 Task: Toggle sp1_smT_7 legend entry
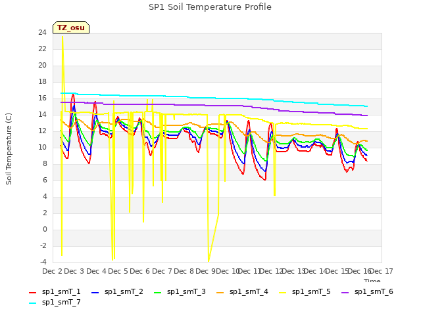[55, 302]
